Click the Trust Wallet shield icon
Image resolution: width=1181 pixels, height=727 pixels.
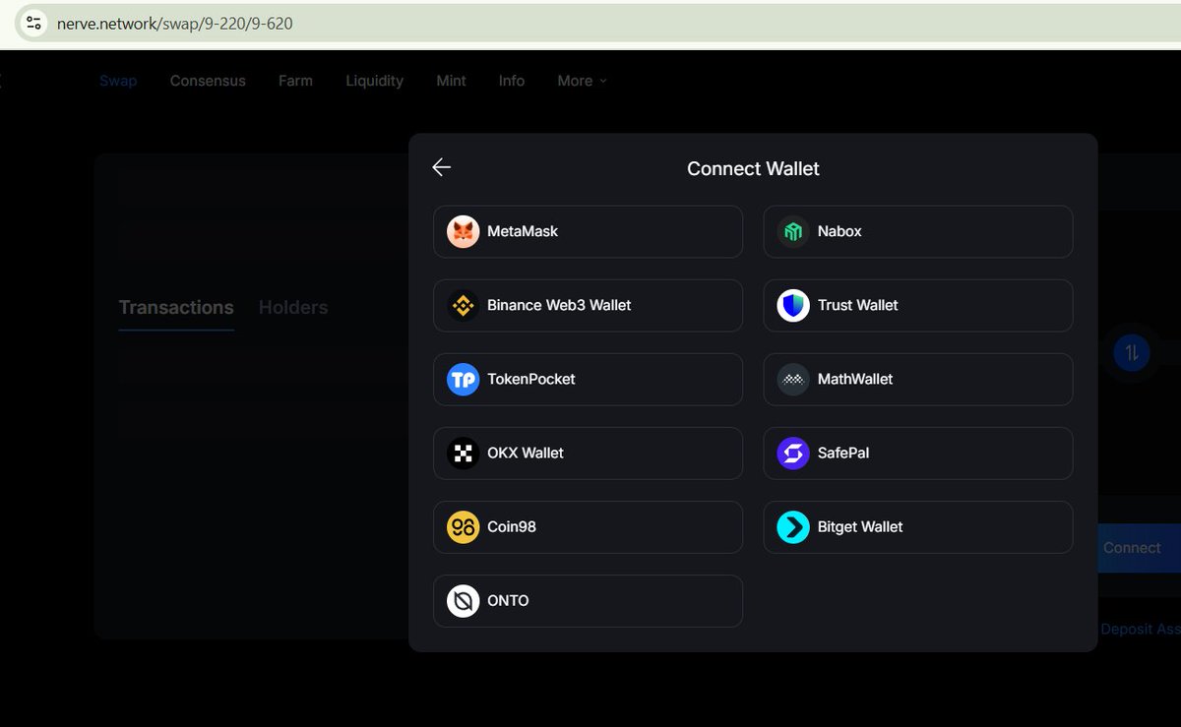click(x=793, y=305)
